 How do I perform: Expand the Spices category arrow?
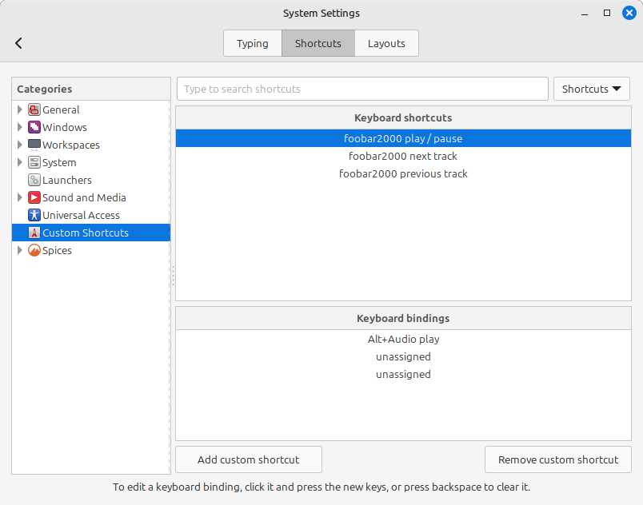[19, 250]
